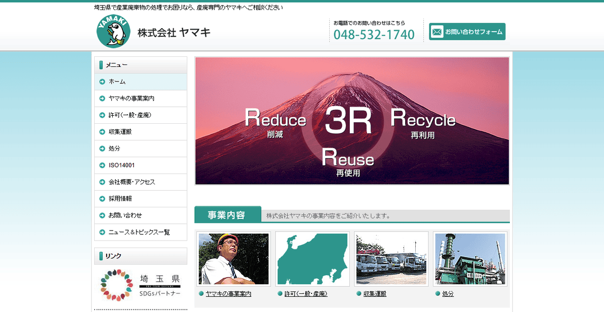The image size is (604, 312).
Task: Click the envelope icon on the contact form button
Action: click(x=437, y=31)
